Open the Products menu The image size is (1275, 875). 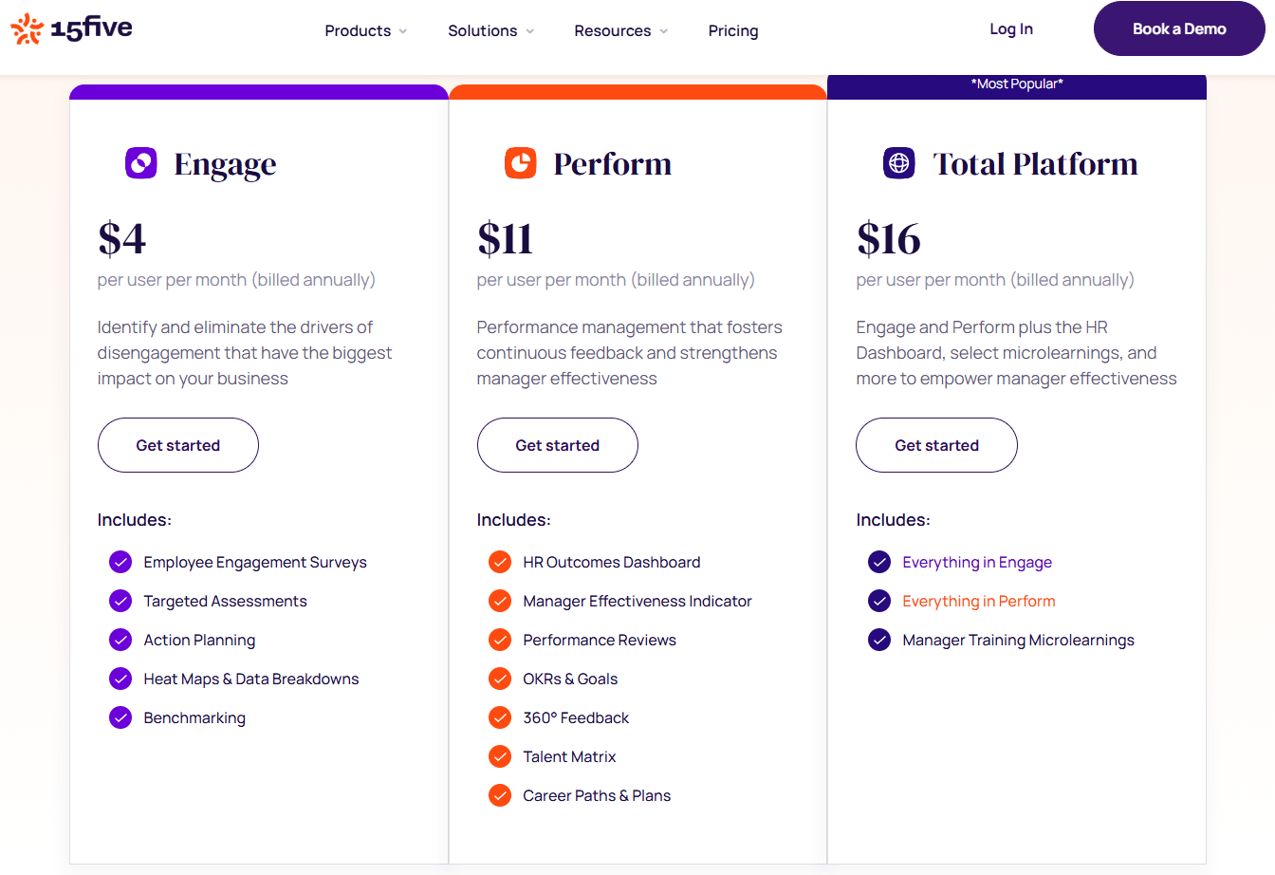(358, 30)
